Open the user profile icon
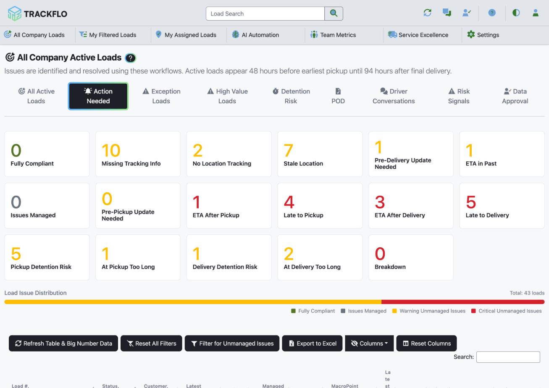 [536, 13]
